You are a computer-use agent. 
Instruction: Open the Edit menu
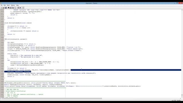click(5, 5)
